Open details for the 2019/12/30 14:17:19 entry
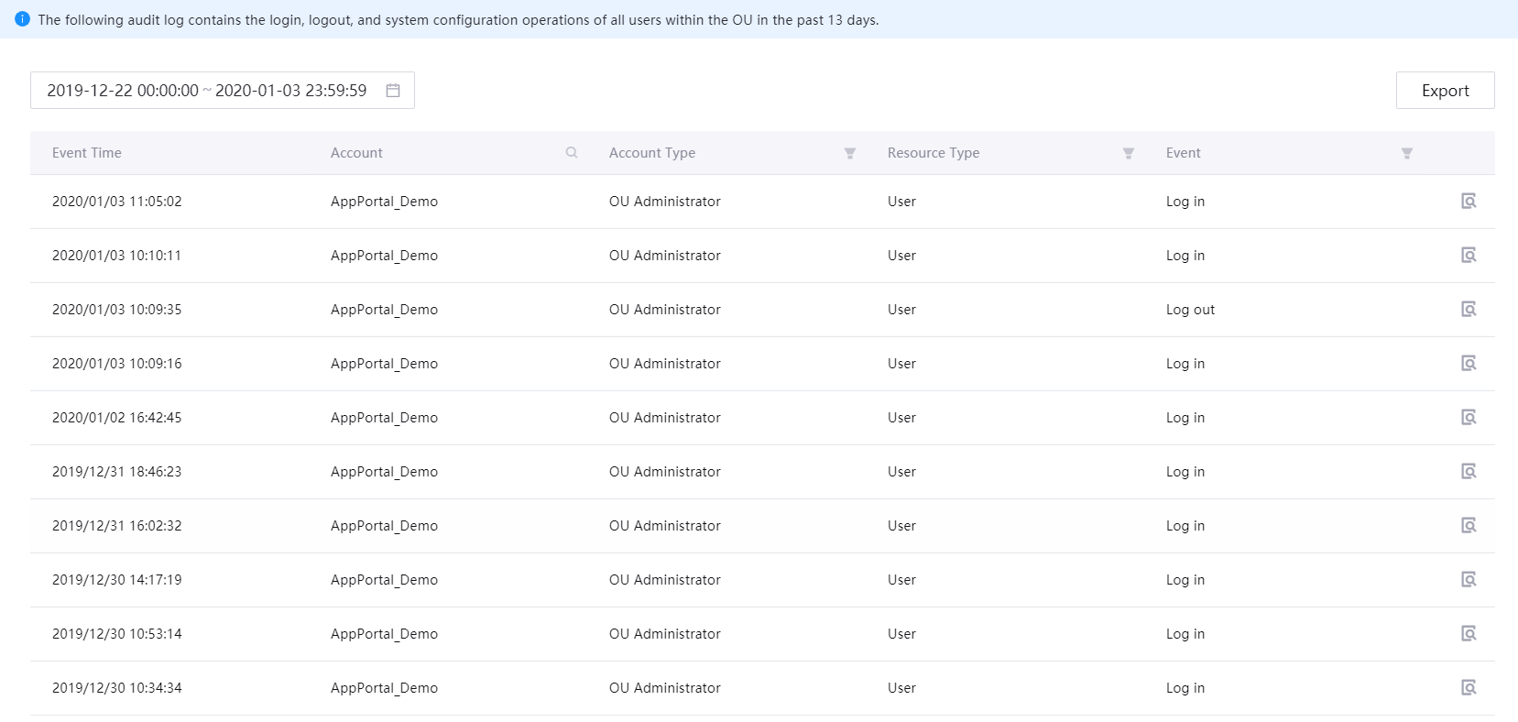Viewport: 1518px width, 722px height. coord(1468,580)
